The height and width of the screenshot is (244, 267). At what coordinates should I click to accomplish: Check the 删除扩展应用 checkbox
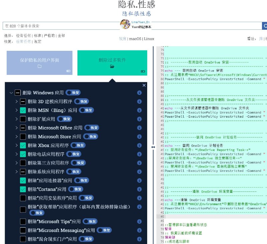coord(23,119)
